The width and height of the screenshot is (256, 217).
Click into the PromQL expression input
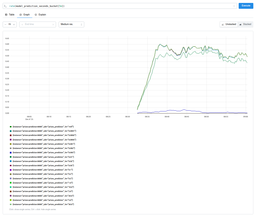120,6
